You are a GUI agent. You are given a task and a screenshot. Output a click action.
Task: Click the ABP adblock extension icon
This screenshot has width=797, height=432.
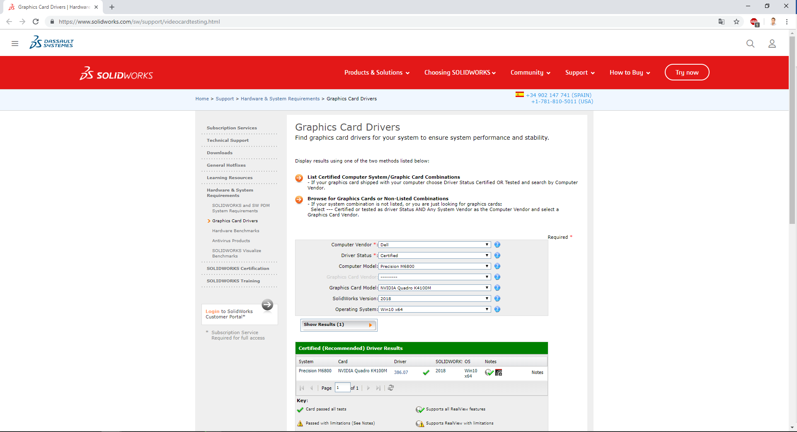tap(754, 22)
